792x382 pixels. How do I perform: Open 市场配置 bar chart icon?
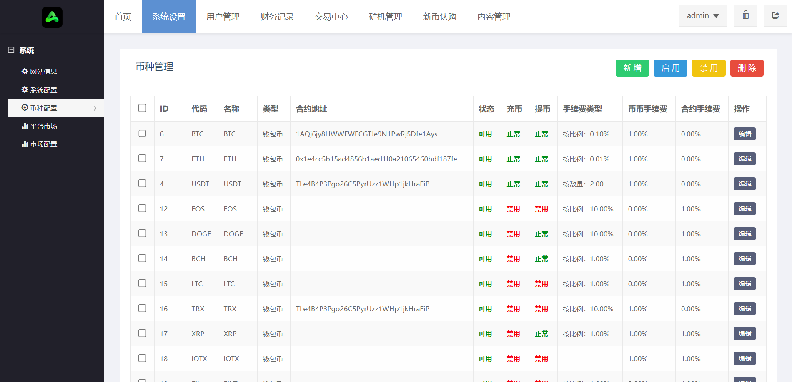25,144
